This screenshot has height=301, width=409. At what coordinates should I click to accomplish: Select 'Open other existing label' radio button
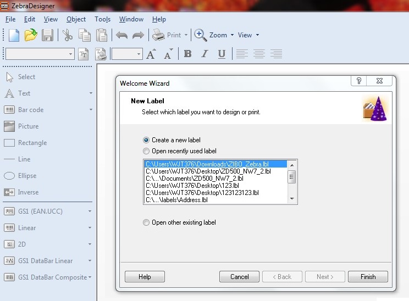[146, 222]
